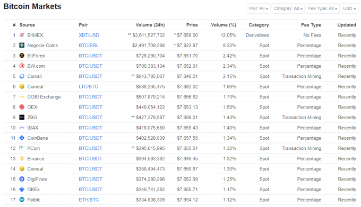The width and height of the screenshot is (361, 207).
Task: Open the BTC/BRL pair link
Action: (x=89, y=46)
